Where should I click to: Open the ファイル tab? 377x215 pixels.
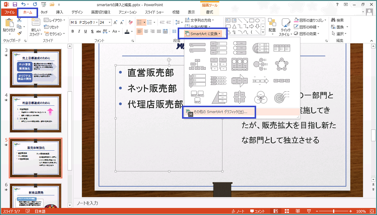[x=9, y=12]
